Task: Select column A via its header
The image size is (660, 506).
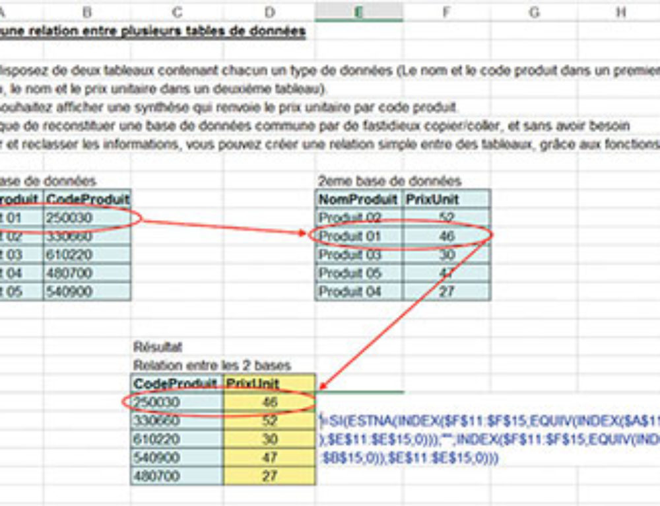Action: coord(18,10)
